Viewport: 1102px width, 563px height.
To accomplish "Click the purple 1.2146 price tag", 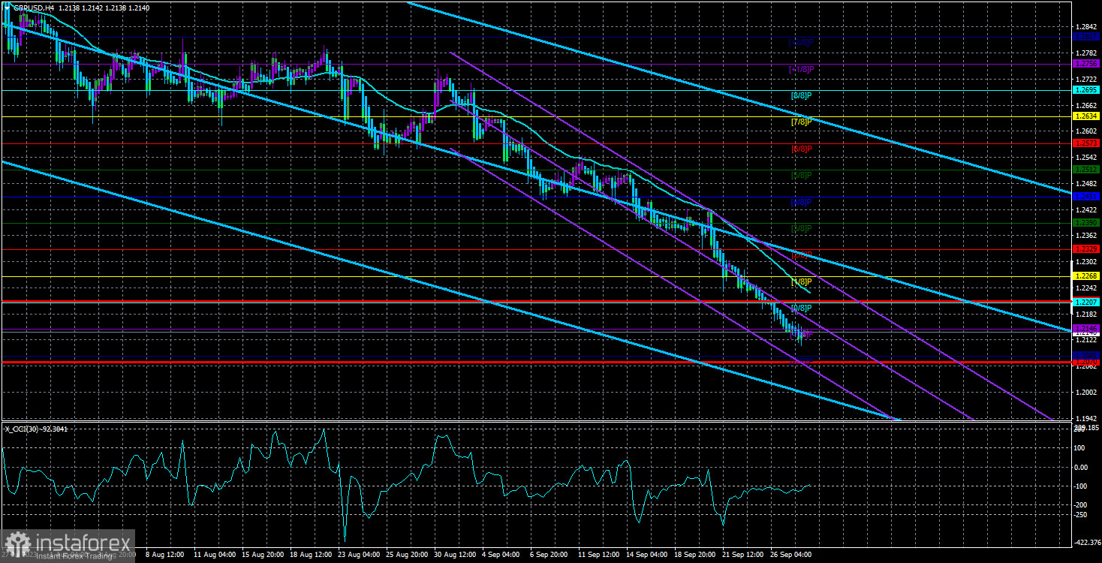I will pos(1086,329).
